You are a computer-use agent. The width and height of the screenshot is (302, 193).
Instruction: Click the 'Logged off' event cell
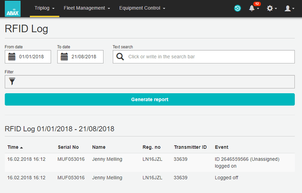tap(226, 178)
